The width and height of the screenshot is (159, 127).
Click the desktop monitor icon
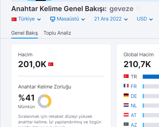click(x=53, y=19)
